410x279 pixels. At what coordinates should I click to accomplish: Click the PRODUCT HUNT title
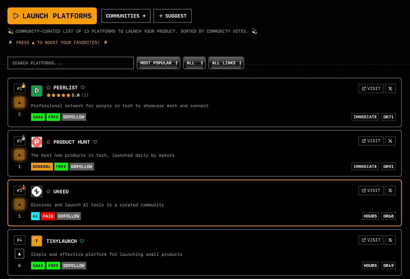tap(72, 142)
